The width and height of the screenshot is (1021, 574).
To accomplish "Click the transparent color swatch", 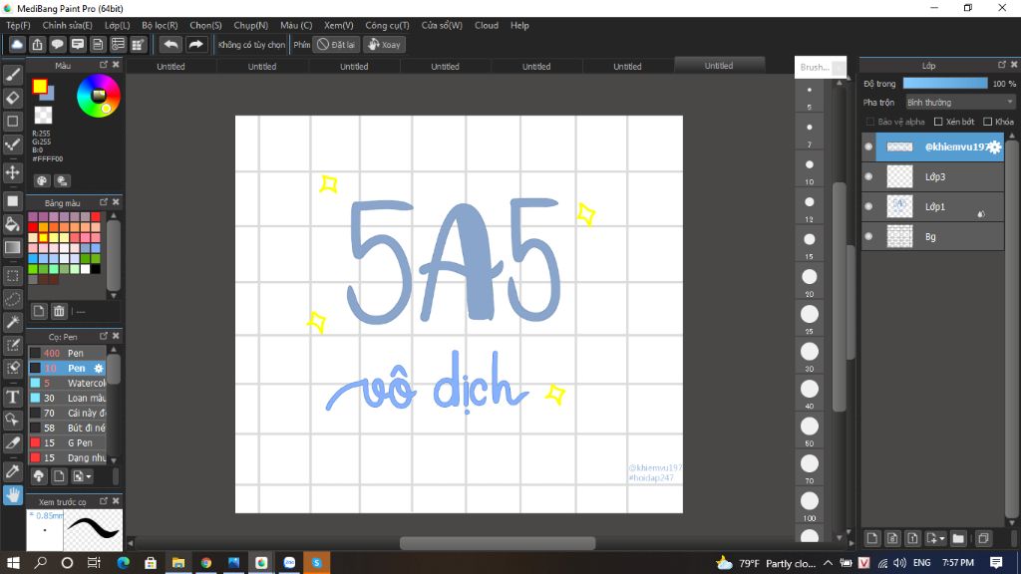I will tap(43, 116).
